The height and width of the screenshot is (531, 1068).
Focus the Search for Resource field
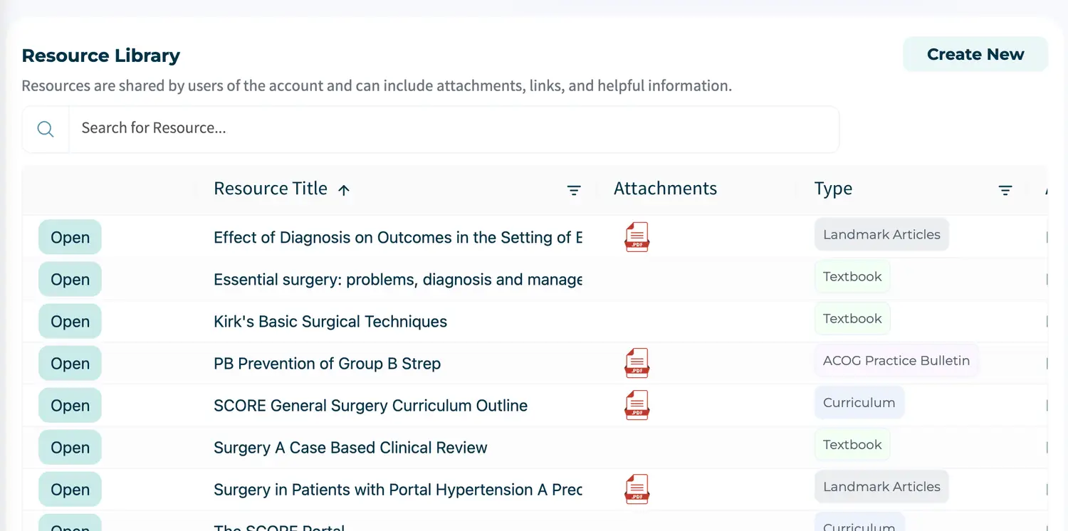click(453, 129)
